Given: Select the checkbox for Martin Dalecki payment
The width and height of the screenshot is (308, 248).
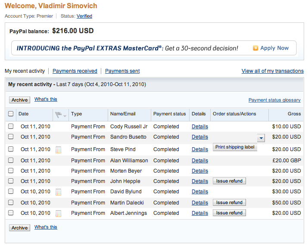Looking at the screenshot, I should click(11, 202).
